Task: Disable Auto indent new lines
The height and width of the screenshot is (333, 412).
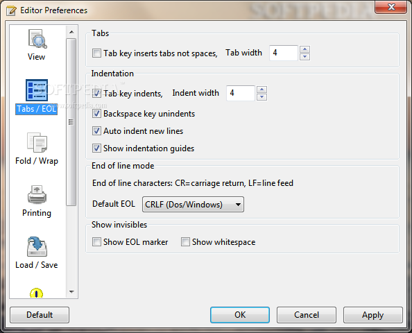Action: click(x=96, y=131)
